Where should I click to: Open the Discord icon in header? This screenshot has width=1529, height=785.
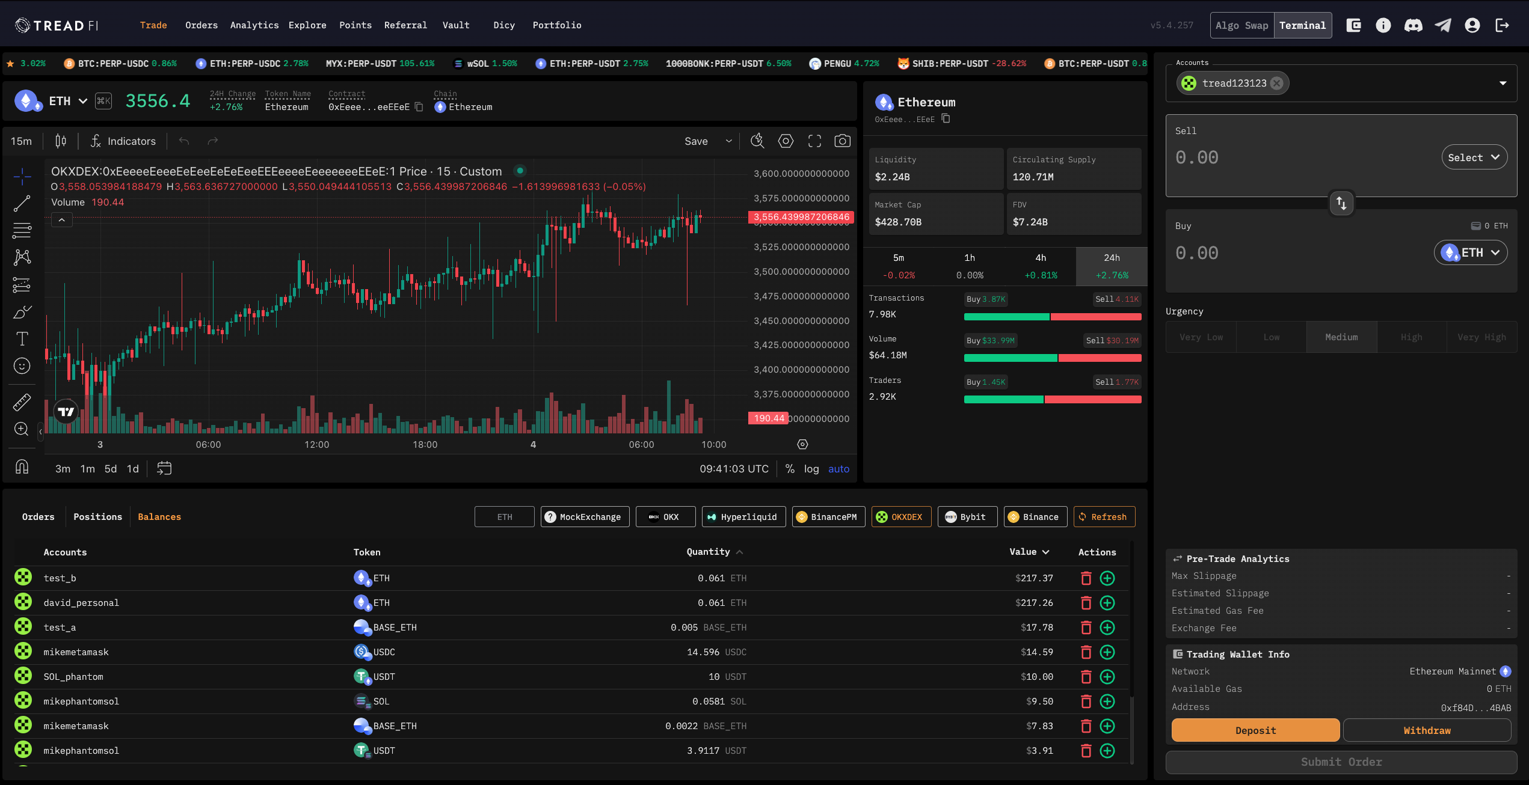pyautogui.click(x=1413, y=25)
